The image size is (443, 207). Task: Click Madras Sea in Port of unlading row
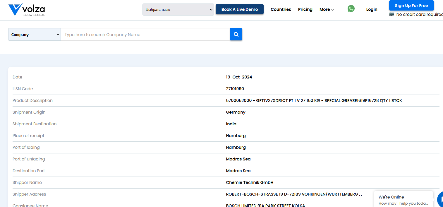coord(238,159)
